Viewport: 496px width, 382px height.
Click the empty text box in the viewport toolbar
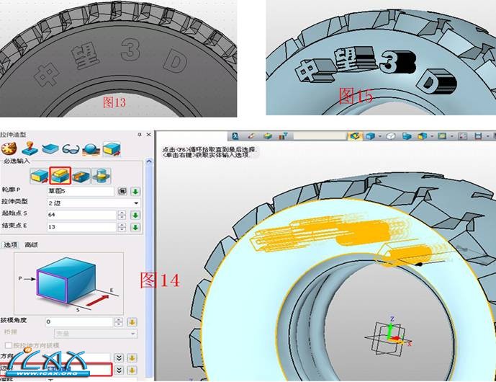point(320,136)
